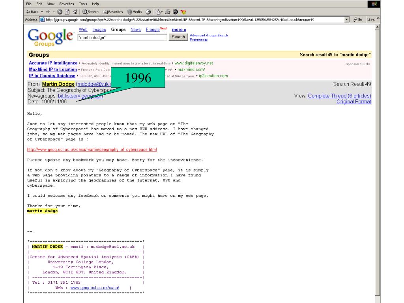Click the dark globe toolbar icon
The image size is (404, 303).
[175, 12]
